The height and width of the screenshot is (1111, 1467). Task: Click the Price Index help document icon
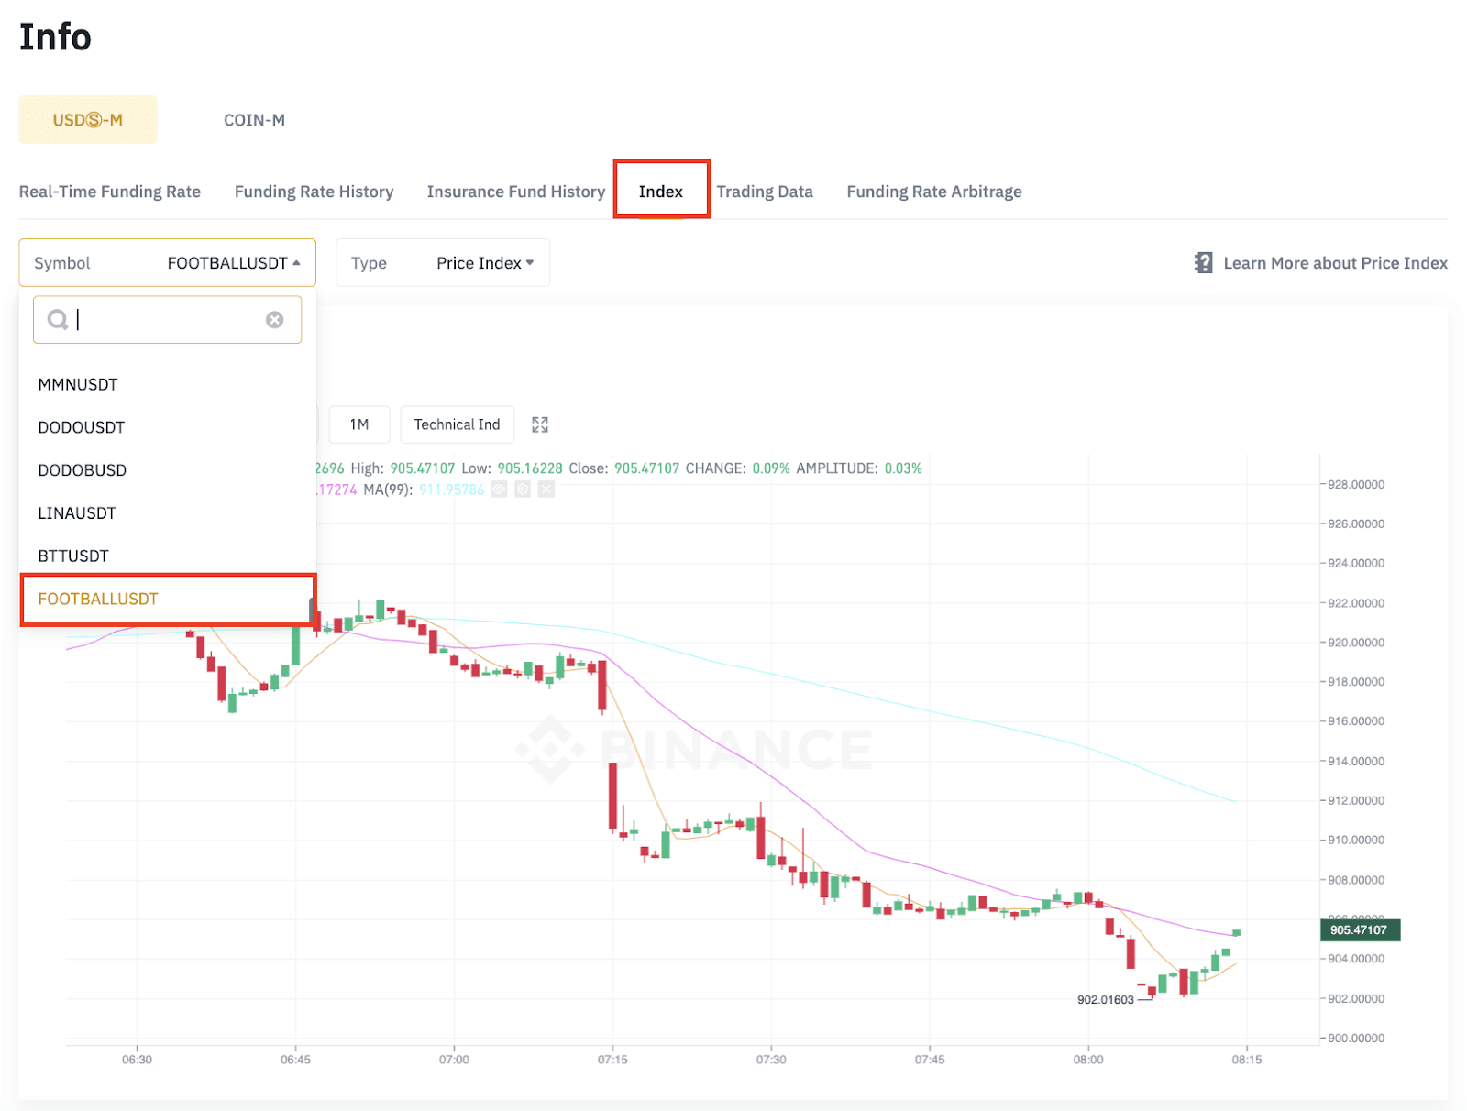click(1203, 263)
